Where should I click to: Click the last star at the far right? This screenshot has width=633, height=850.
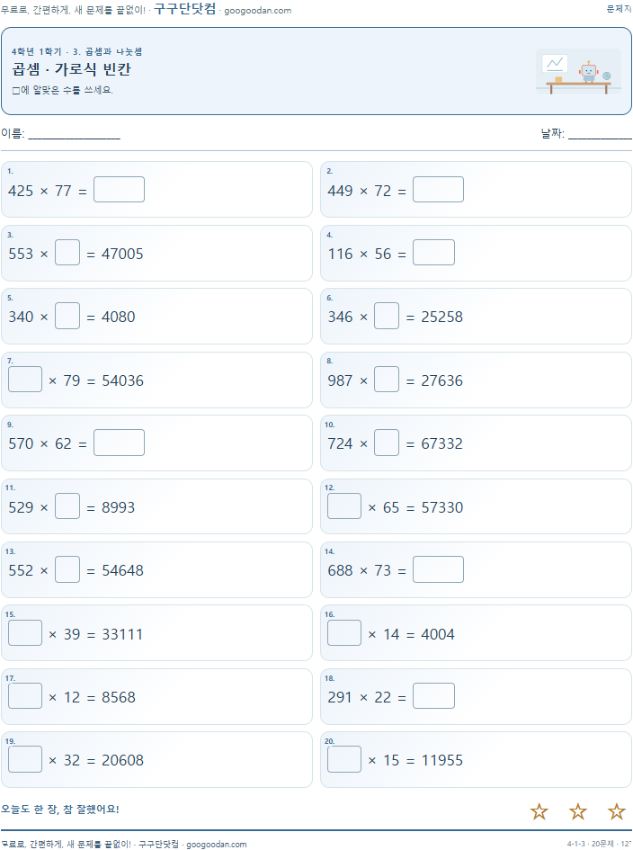[x=616, y=811]
